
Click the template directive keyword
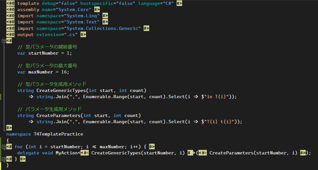(x=28, y=4)
